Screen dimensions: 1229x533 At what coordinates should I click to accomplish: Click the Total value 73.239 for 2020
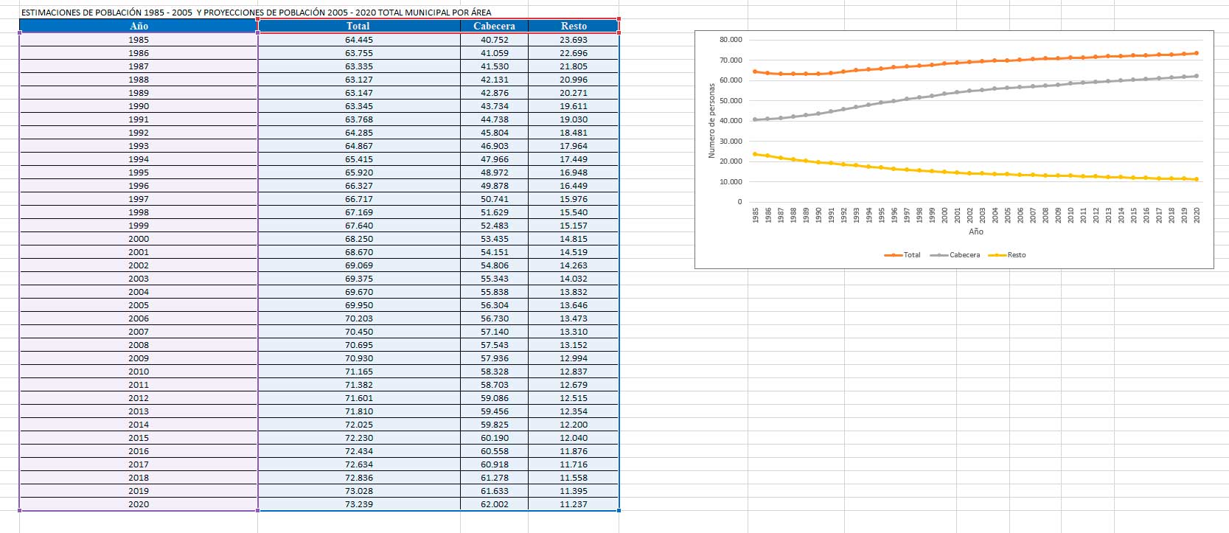(358, 504)
